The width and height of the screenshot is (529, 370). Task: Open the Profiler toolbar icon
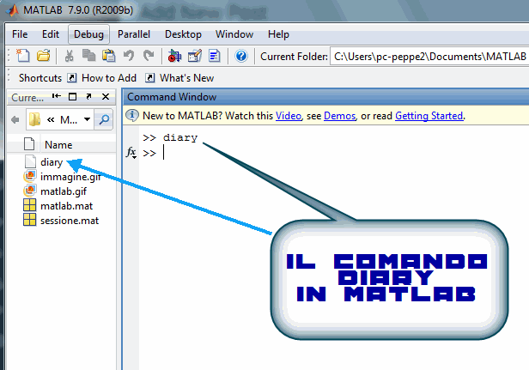pyautogui.click(x=215, y=56)
